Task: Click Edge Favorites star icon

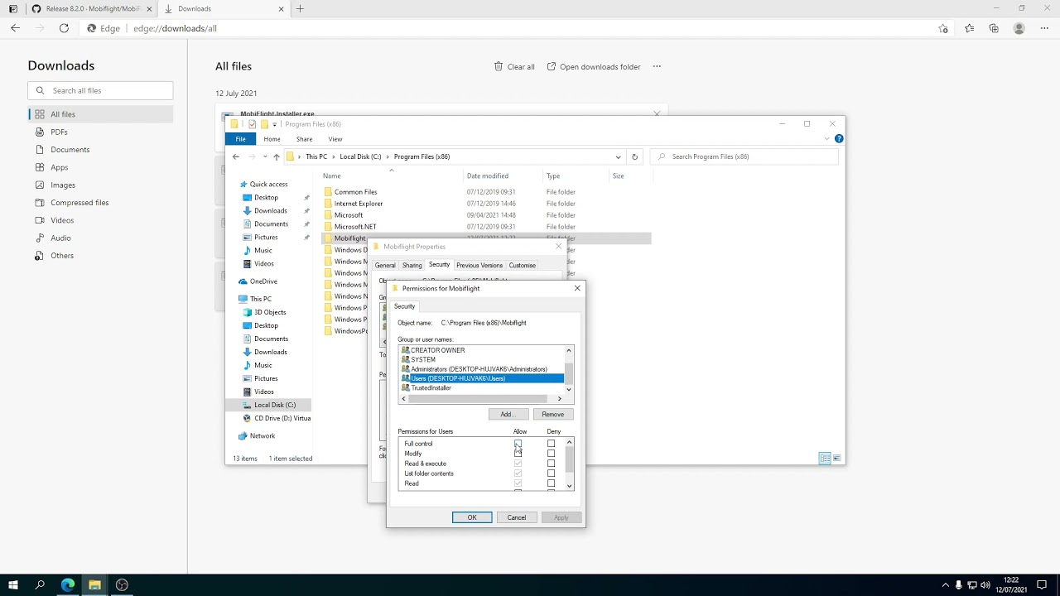Action: [x=969, y=28]
